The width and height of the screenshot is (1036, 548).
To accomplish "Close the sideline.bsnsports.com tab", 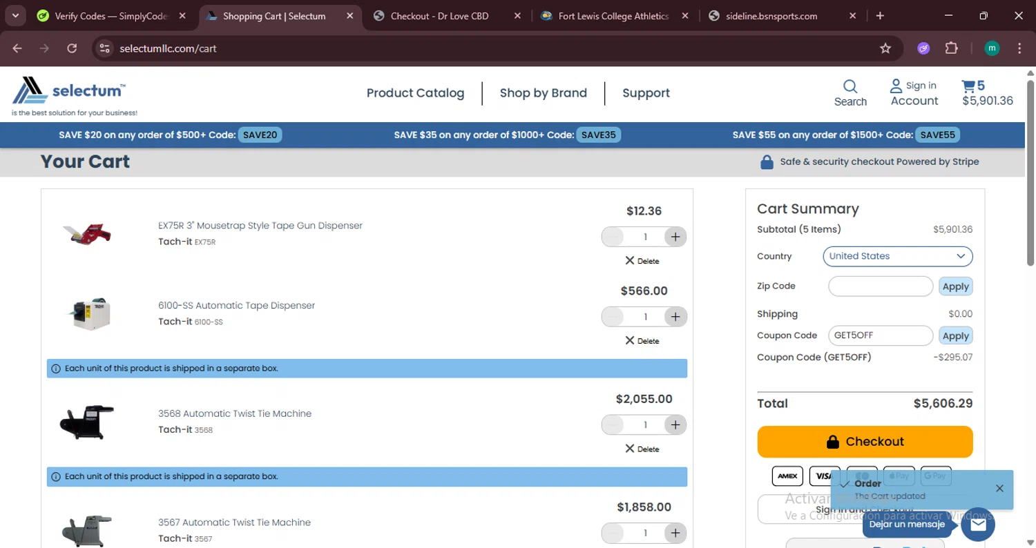I will point(853,15).
